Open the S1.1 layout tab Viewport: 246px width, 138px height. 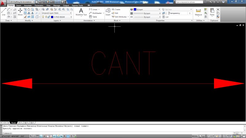(20, 123)
